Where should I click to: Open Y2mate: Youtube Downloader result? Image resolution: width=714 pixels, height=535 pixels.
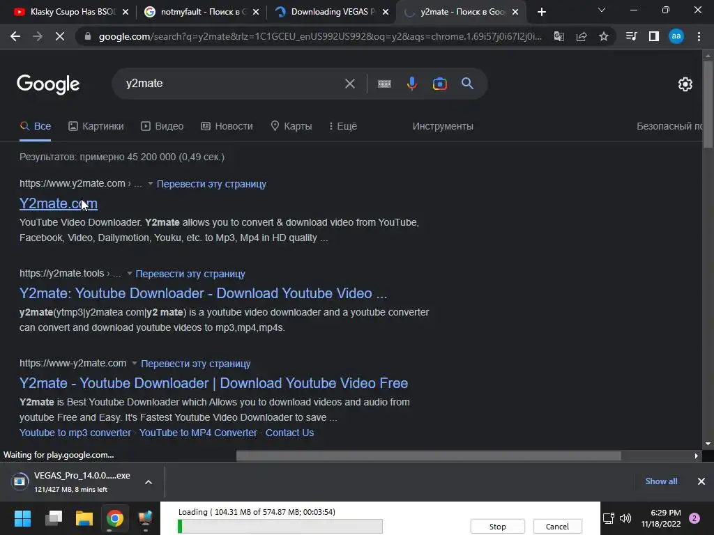[203, 293]
